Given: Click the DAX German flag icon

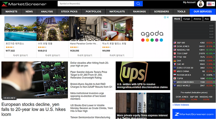Looking at the screenshot, I should point(175,61).
